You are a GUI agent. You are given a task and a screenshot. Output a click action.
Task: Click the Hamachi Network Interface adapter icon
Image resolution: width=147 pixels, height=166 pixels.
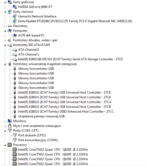[15, 16]
